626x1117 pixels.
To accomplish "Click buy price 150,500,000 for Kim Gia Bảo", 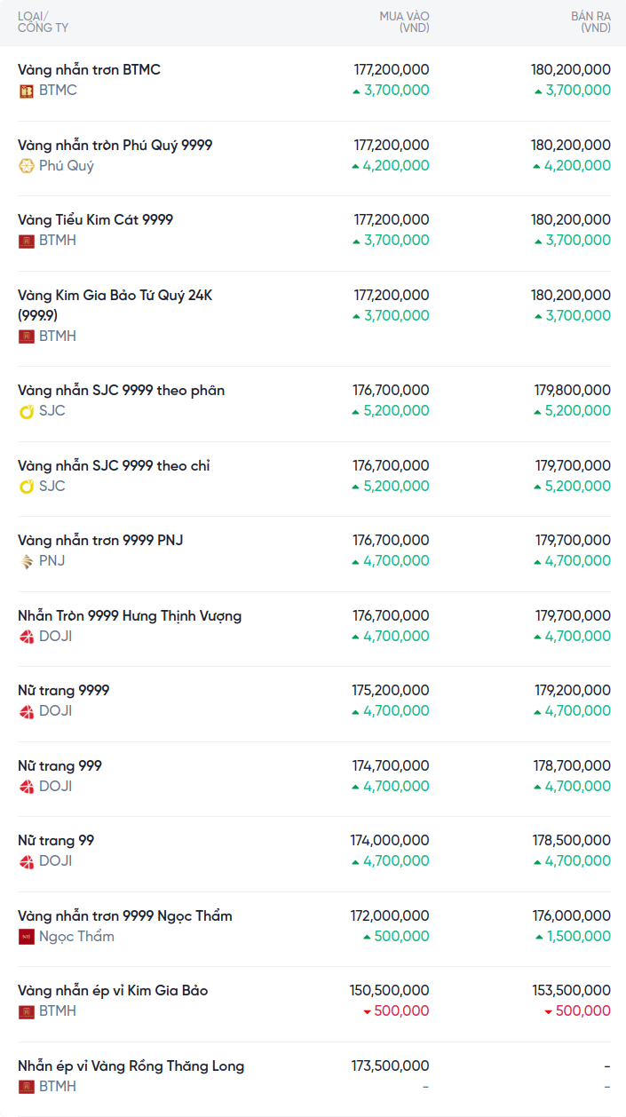I will point(389,991).
